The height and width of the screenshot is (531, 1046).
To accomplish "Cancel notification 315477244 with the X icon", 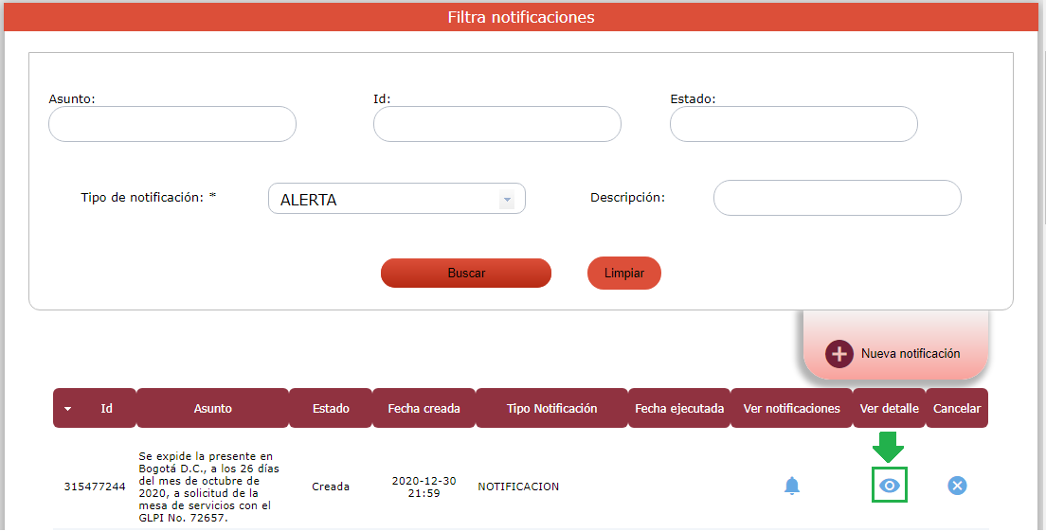I will tap(957, 486).
